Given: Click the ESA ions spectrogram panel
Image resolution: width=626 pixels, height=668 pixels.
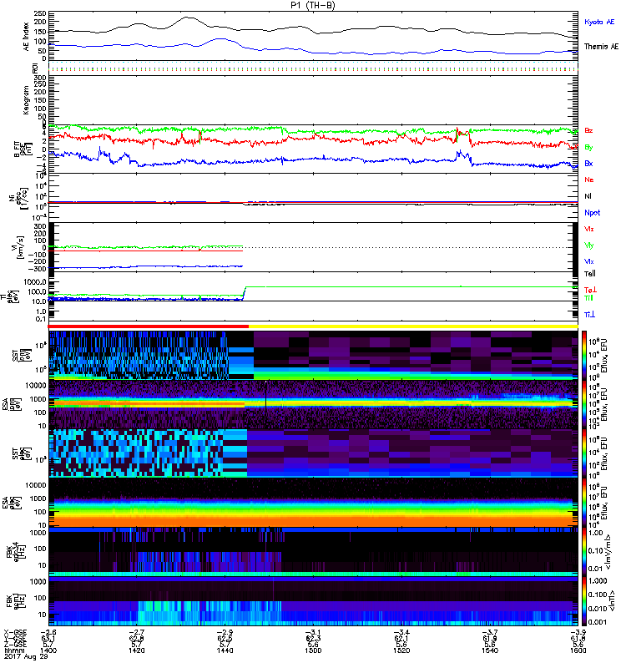Looking at the screenshot, I should [x=313, y=404].
